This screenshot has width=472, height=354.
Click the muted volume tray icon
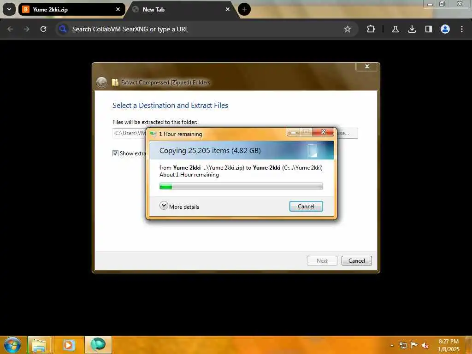[425, 345]
